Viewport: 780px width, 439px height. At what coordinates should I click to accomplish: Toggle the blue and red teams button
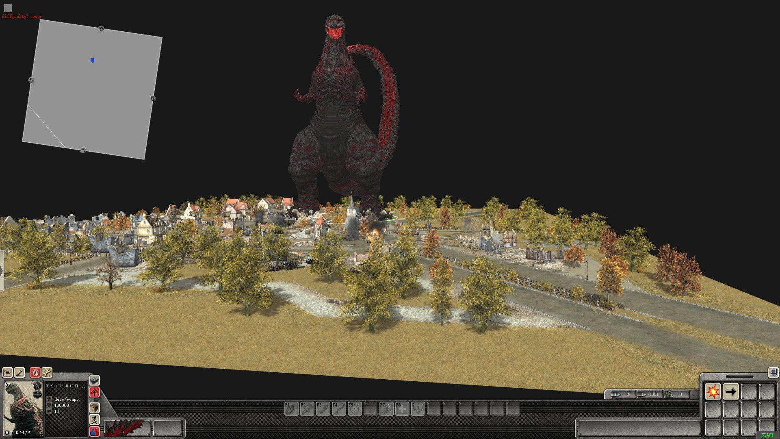tap(94, 431)
